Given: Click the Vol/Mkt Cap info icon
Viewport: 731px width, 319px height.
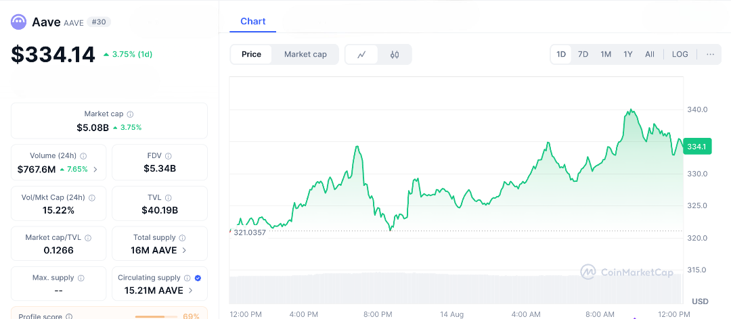Looking at the screenshot, I should [92, 198].
